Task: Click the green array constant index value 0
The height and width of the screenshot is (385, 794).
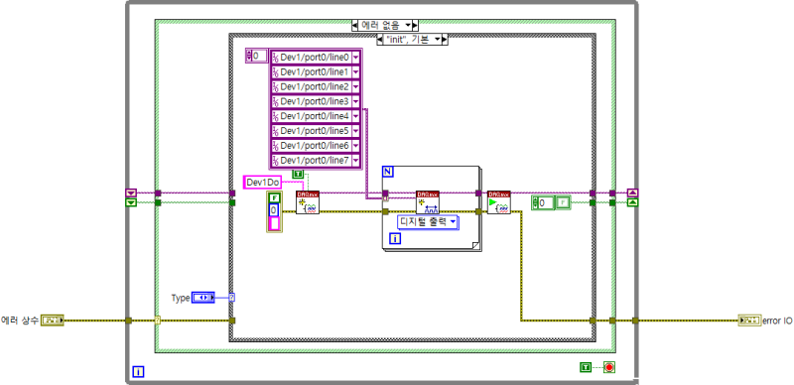Action: (546, 203)
